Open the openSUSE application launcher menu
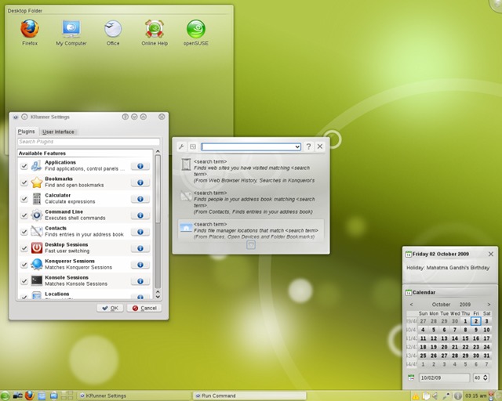502x401 pixels. point(5,396)
